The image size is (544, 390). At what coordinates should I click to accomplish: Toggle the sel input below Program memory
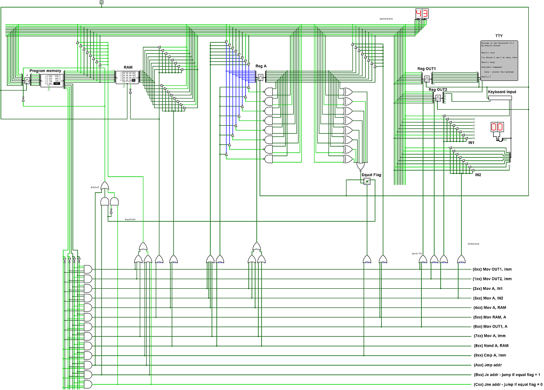click(x=48, y=90)
